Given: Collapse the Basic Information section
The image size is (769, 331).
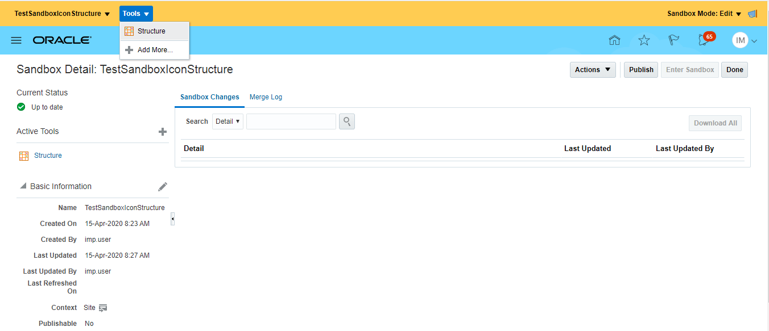Looking at the screenshot, I should 23,186.
